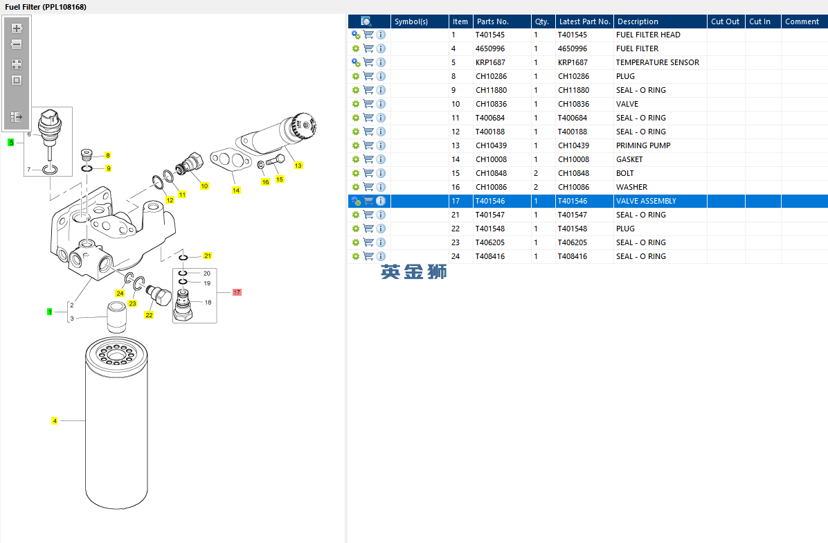
Task: Click callout 11 O-ring label
Action: 182,195
